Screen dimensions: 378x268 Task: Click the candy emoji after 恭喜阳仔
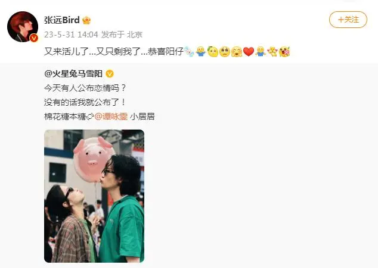click(189, 52)
